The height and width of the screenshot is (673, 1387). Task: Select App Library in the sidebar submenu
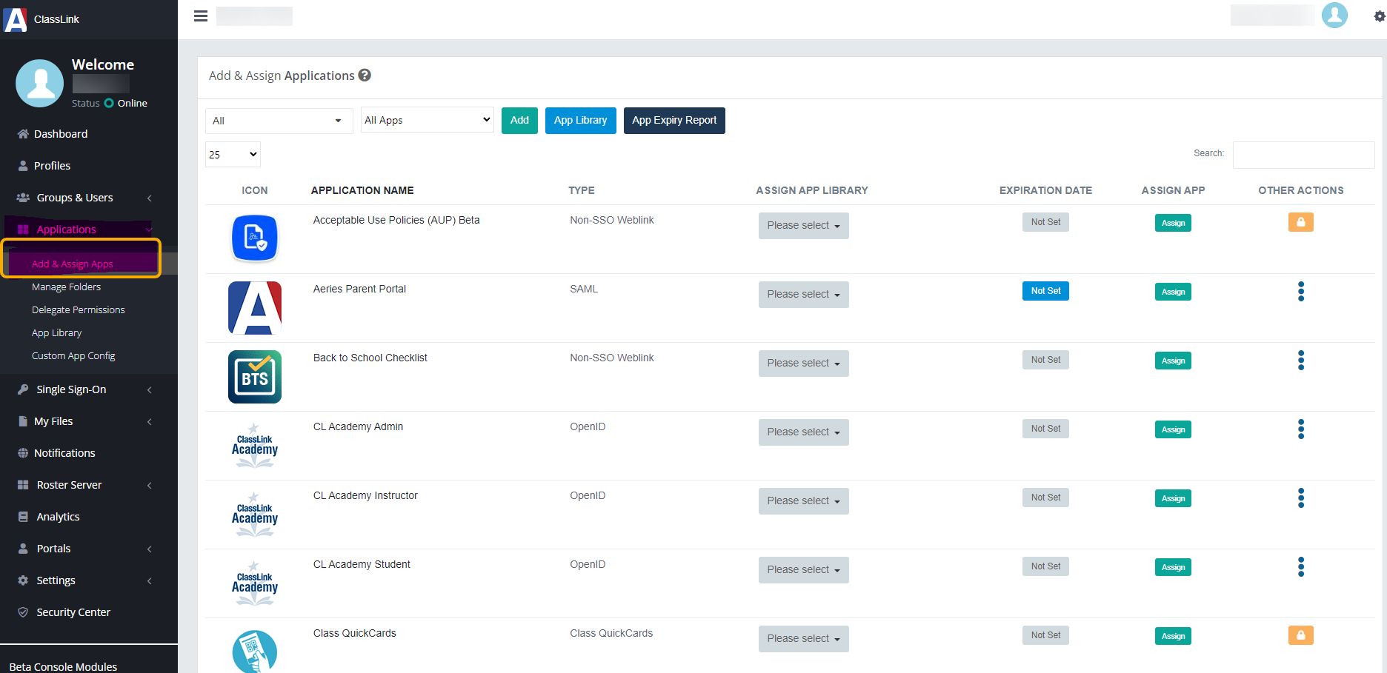pos(56,333)
